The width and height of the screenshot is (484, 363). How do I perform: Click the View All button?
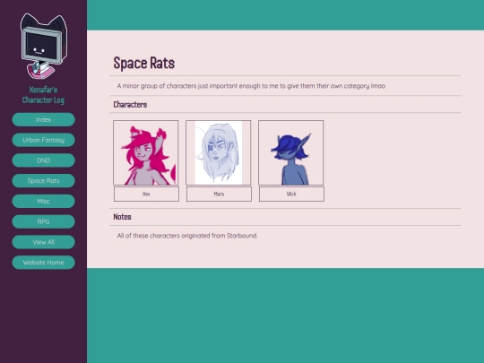click(44, 242)
